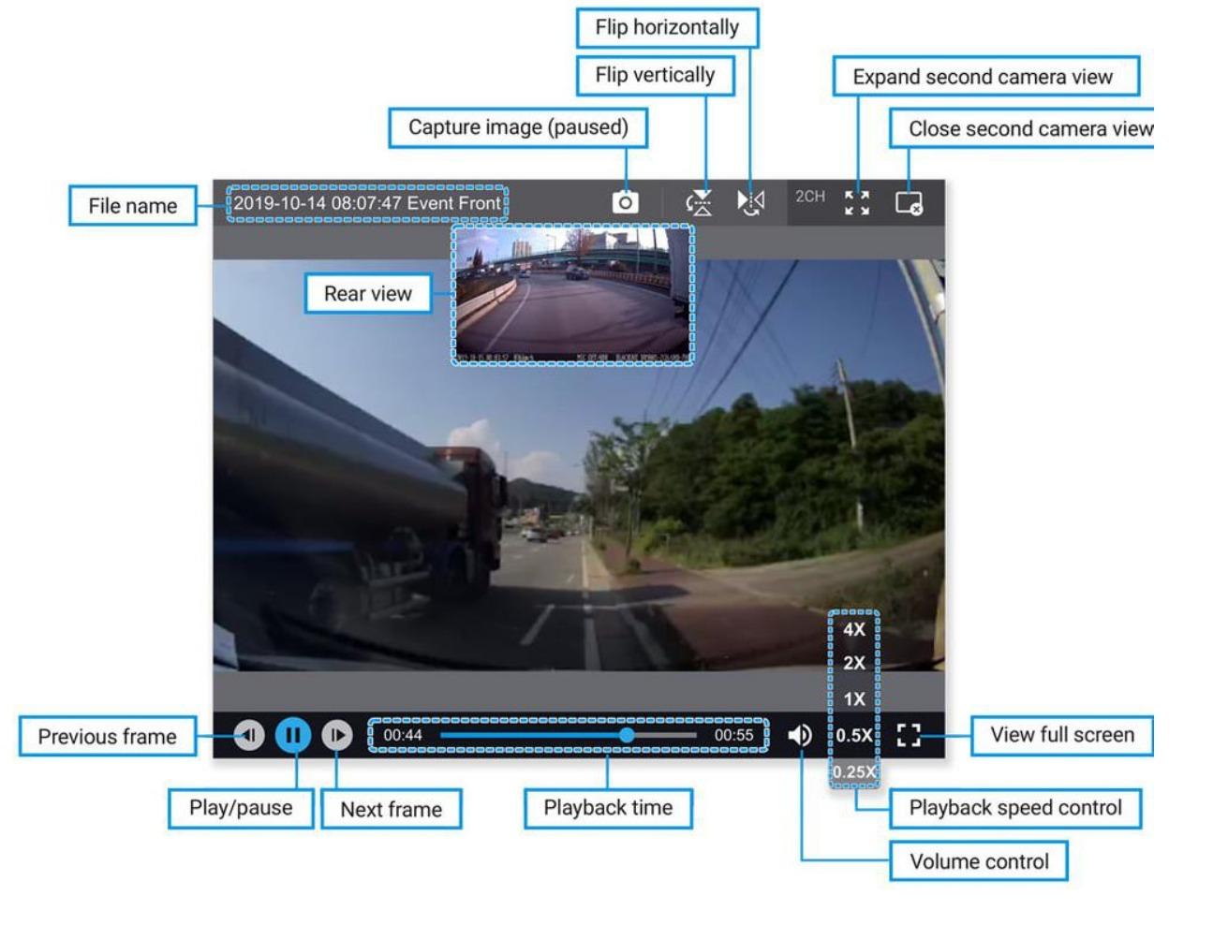Enter full screen view
The image size is (1228, 925).
coord(909,735)
